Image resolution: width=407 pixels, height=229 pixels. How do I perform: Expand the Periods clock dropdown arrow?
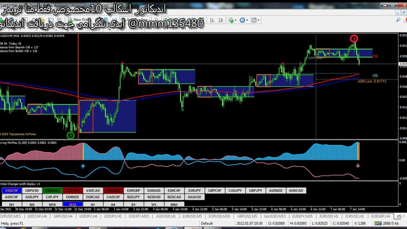(247, 20)
